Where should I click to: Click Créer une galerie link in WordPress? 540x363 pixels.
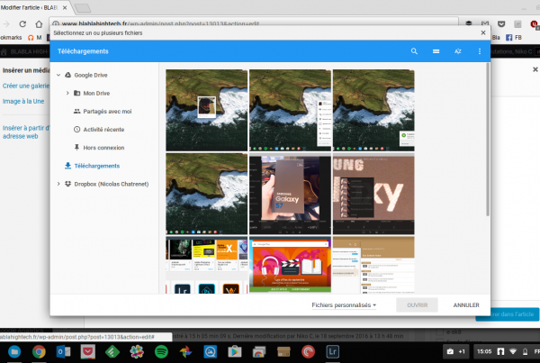pos(26,86)
